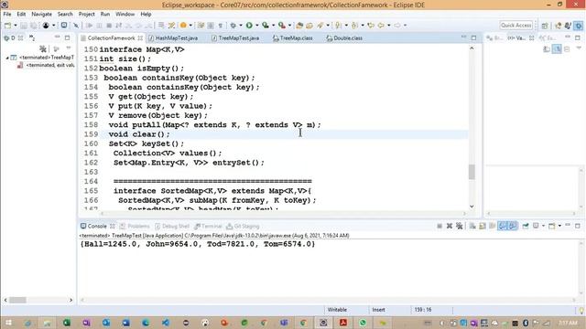
Task: Click the Save toolbar icon
Action: 24,26
